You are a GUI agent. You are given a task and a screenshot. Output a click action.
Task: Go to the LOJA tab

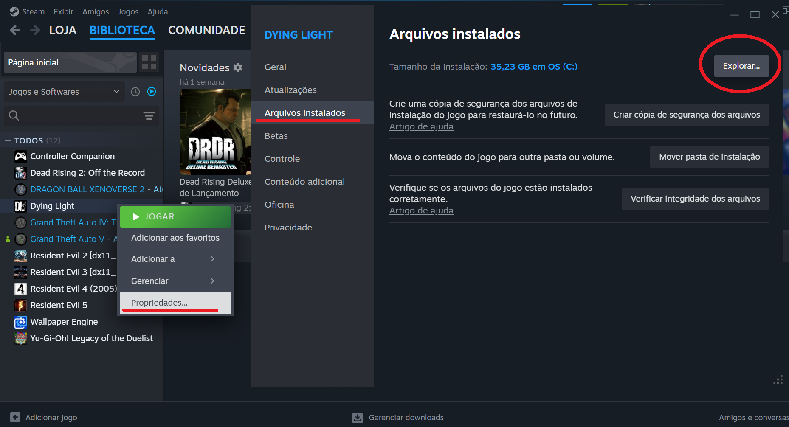point(63,30)
